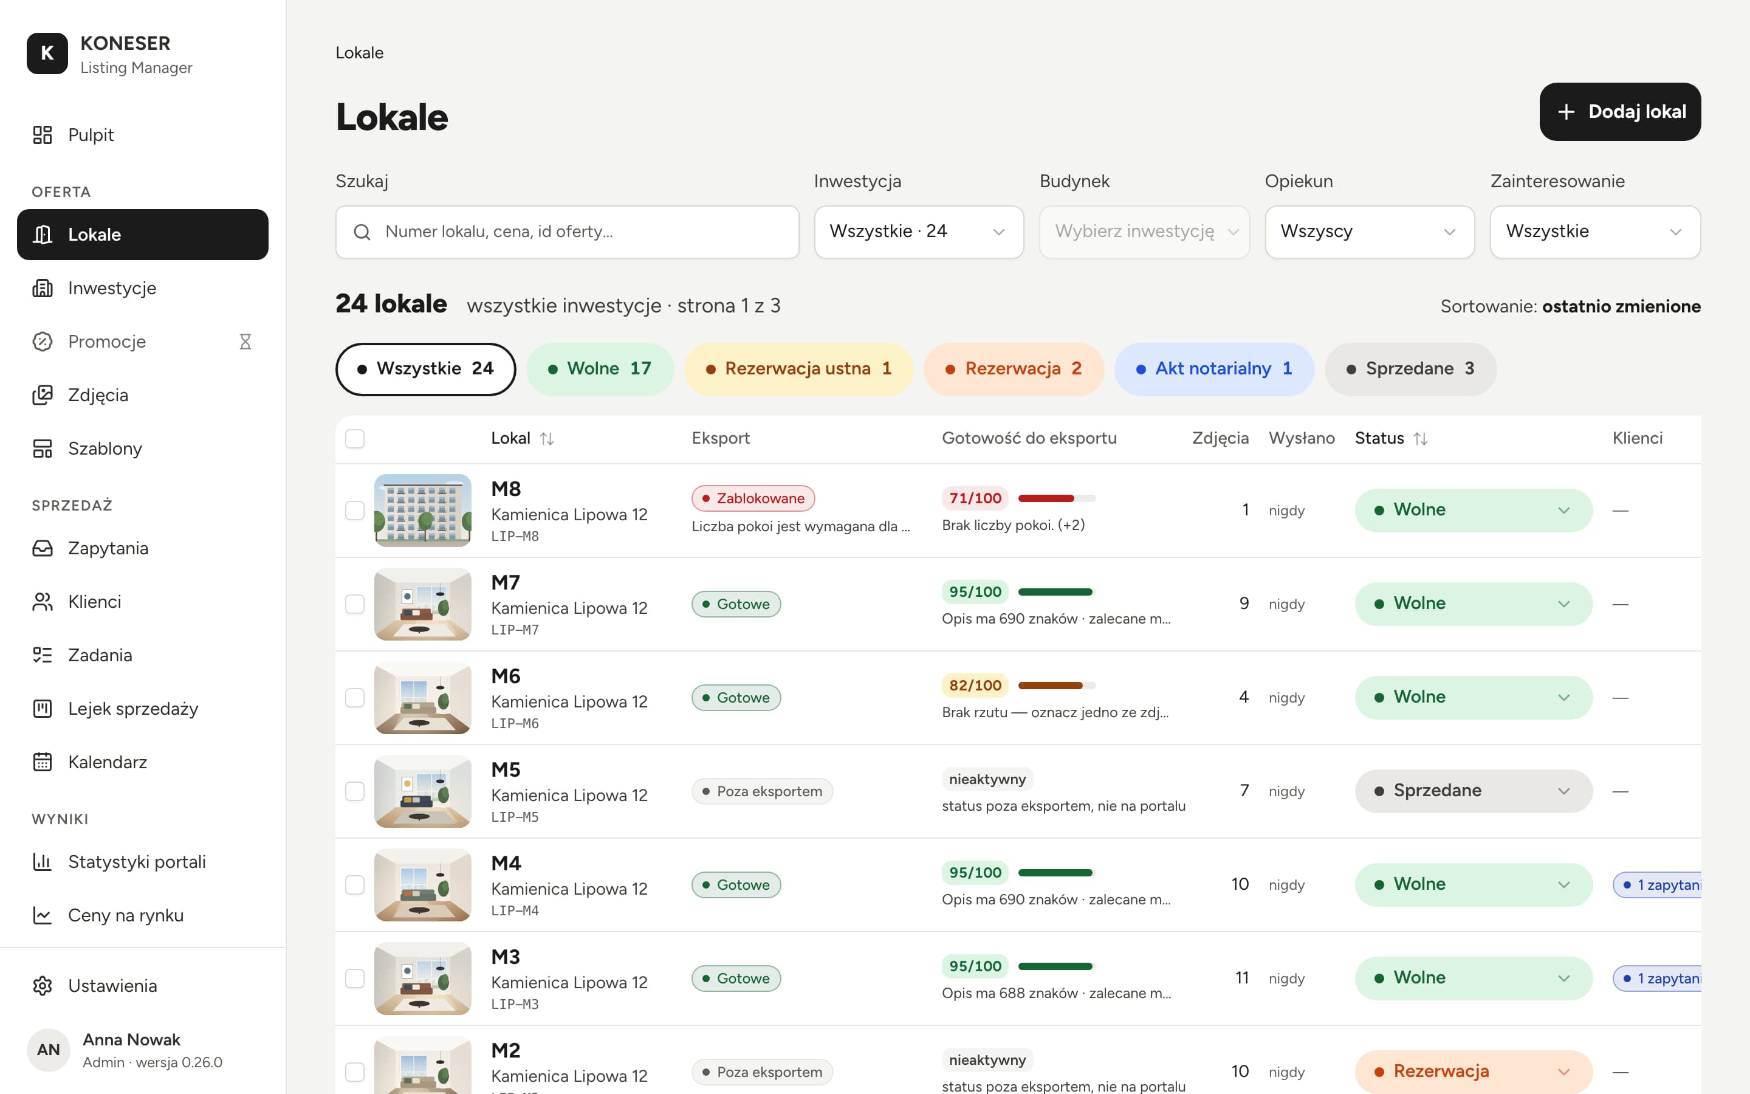
Task: Click Szablony templates icon
Action: pos(43,449)
